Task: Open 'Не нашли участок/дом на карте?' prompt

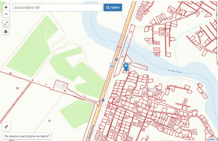Action: coord(27,136)
